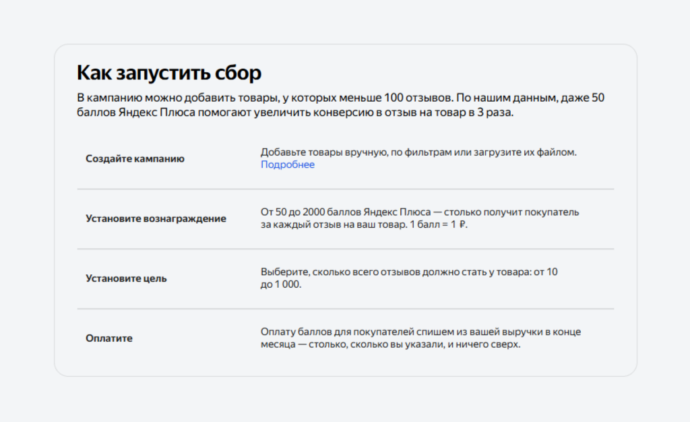
Task: Click the Установите цель row label
Action: click(126, 278)
